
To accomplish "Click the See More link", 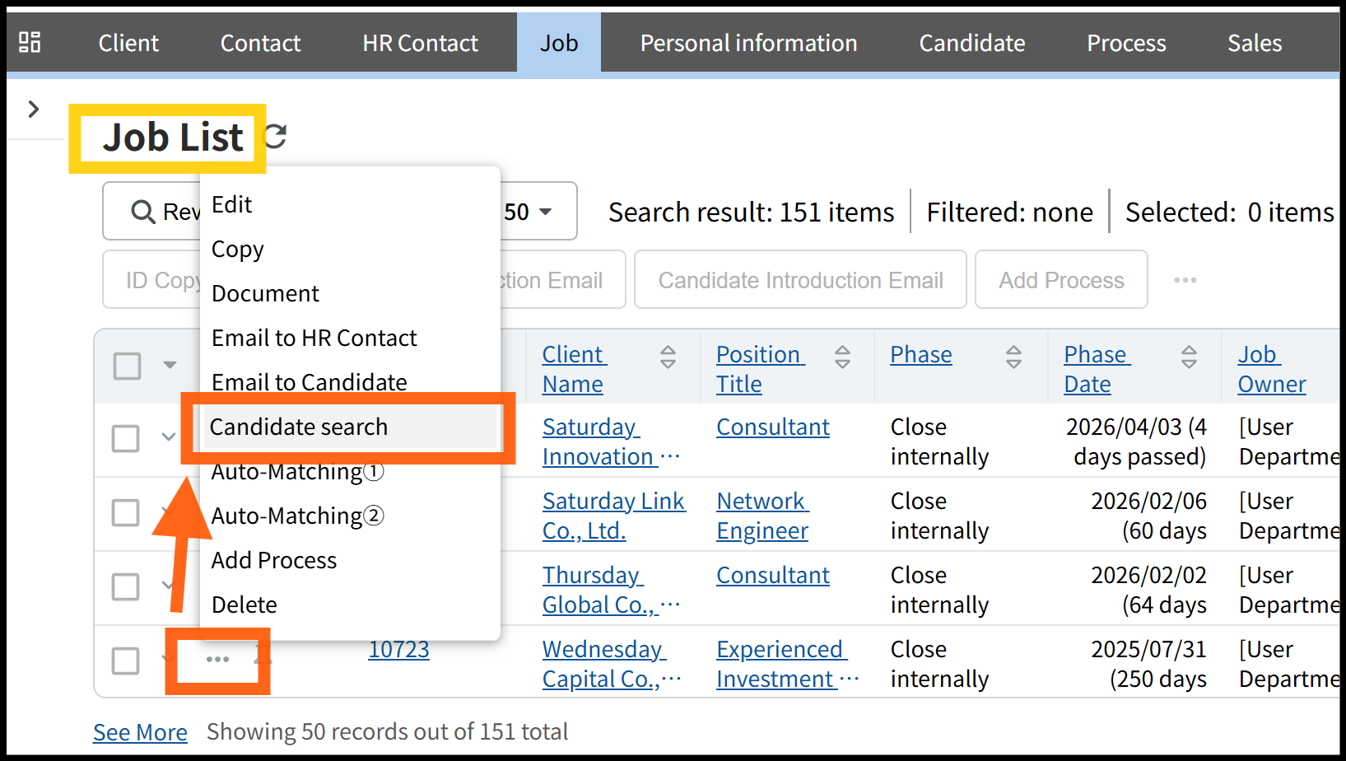I will [x=140, y=732].
